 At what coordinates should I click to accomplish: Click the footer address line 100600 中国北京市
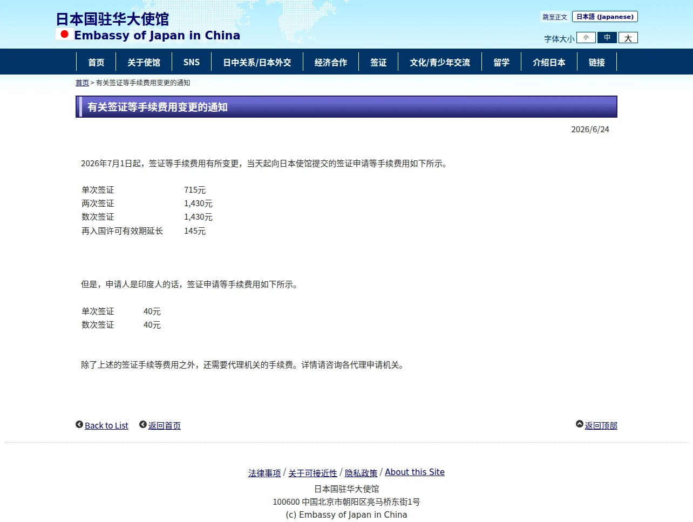pos(346,502)
